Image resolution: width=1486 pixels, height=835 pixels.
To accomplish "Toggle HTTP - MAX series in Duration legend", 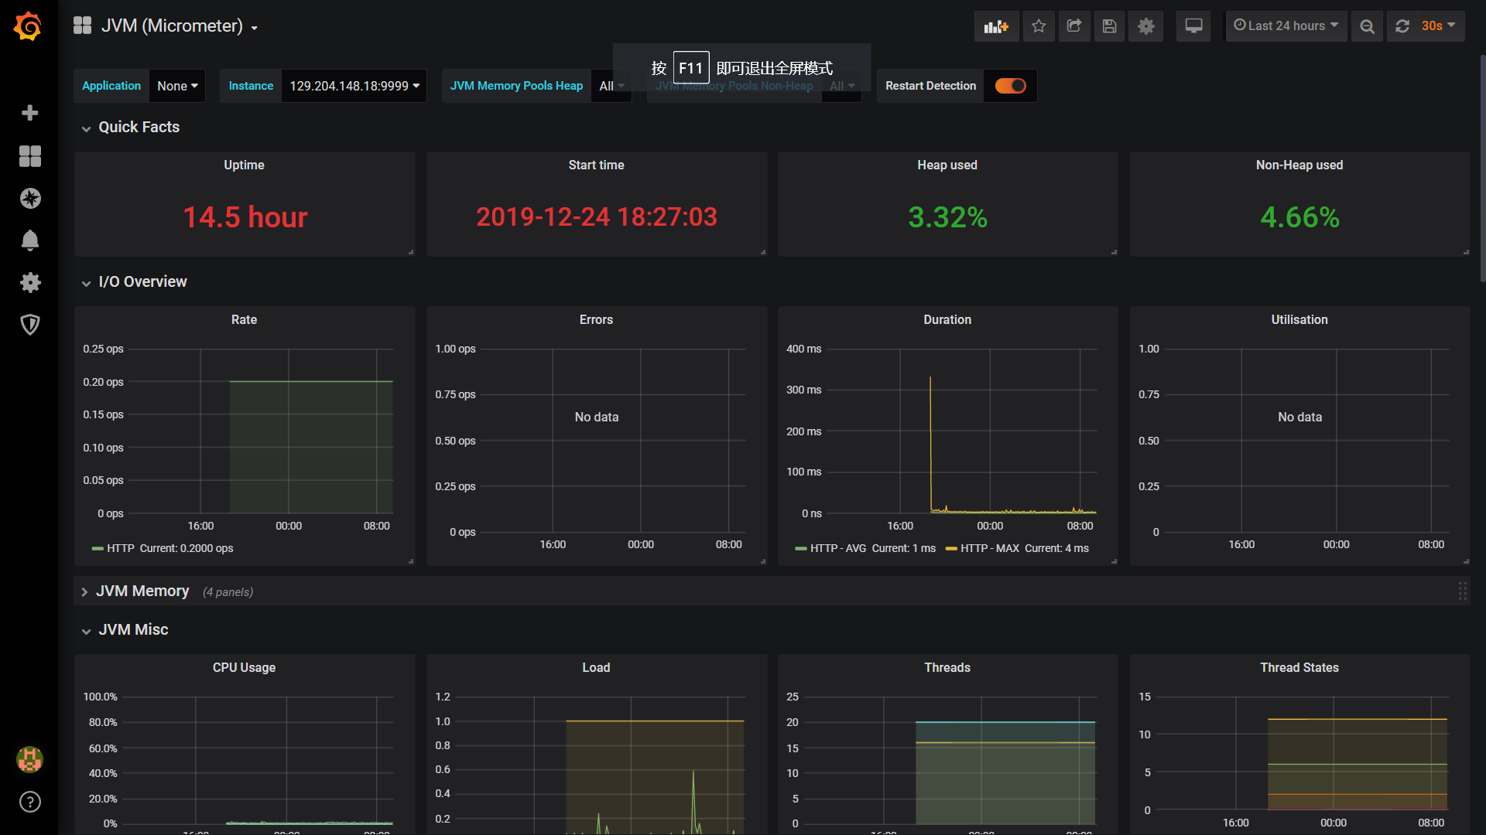I will 990,548.
